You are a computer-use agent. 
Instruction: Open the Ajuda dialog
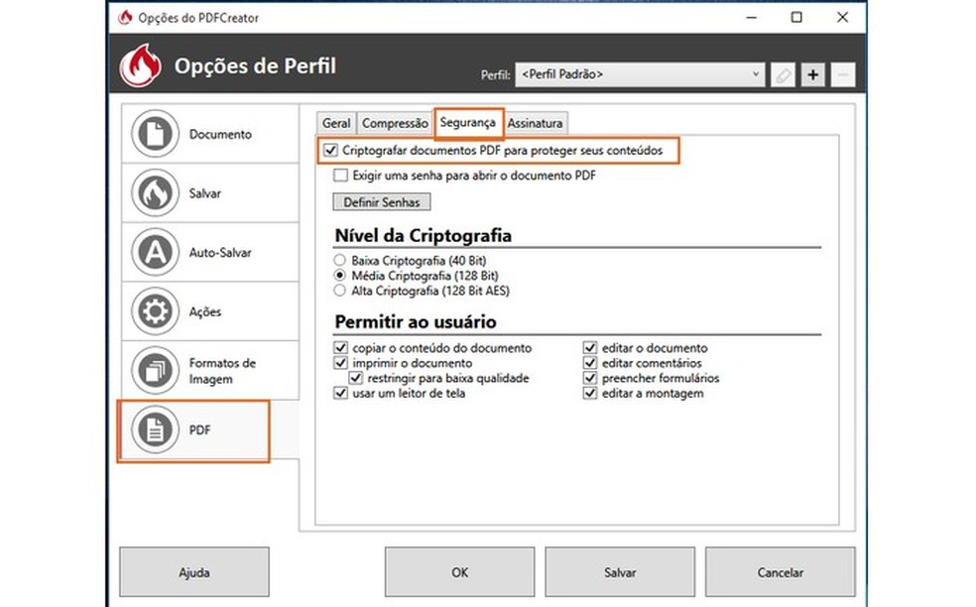click(193, 572)
